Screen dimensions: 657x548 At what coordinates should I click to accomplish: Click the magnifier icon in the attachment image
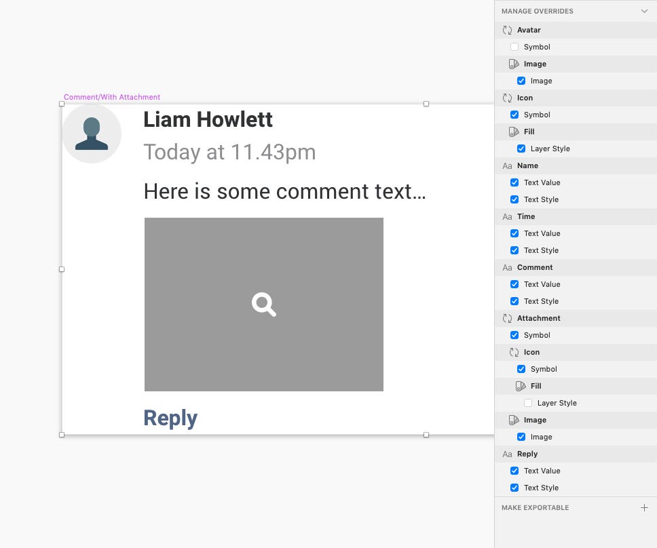(264, 305)
